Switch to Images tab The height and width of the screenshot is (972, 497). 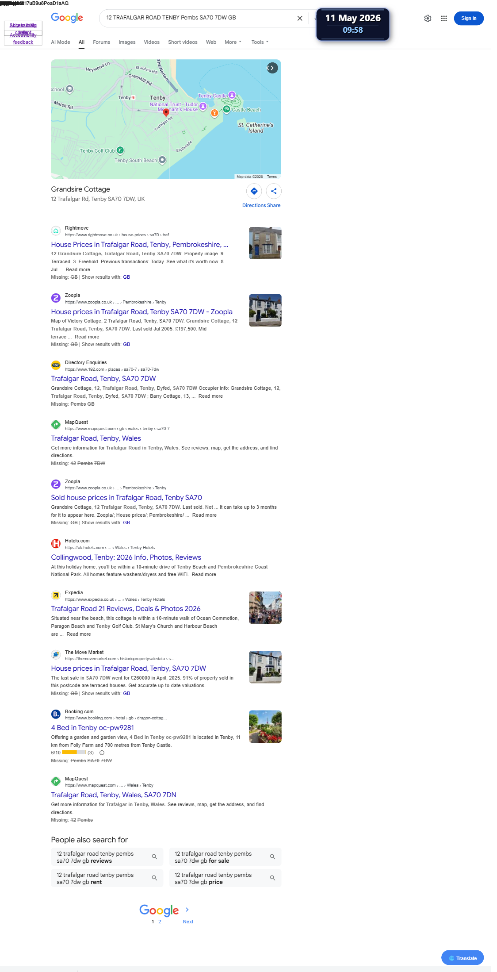(x=127, y=42)
